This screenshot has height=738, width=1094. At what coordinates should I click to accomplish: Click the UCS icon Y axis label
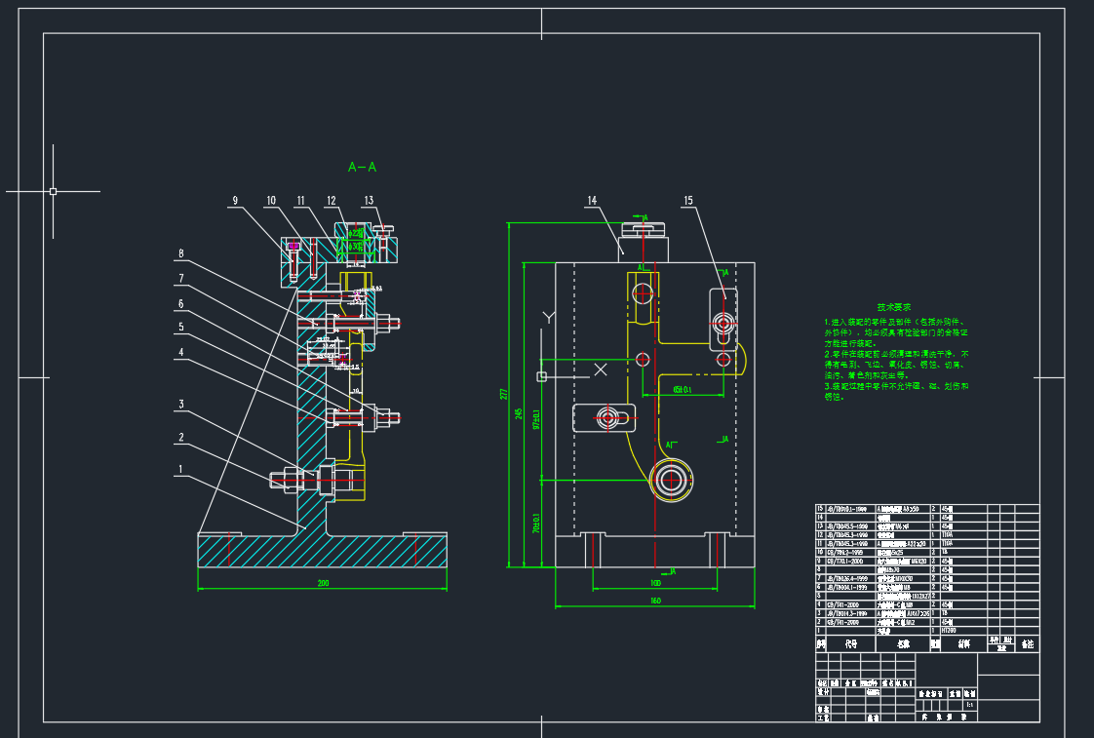pos(549,318)
